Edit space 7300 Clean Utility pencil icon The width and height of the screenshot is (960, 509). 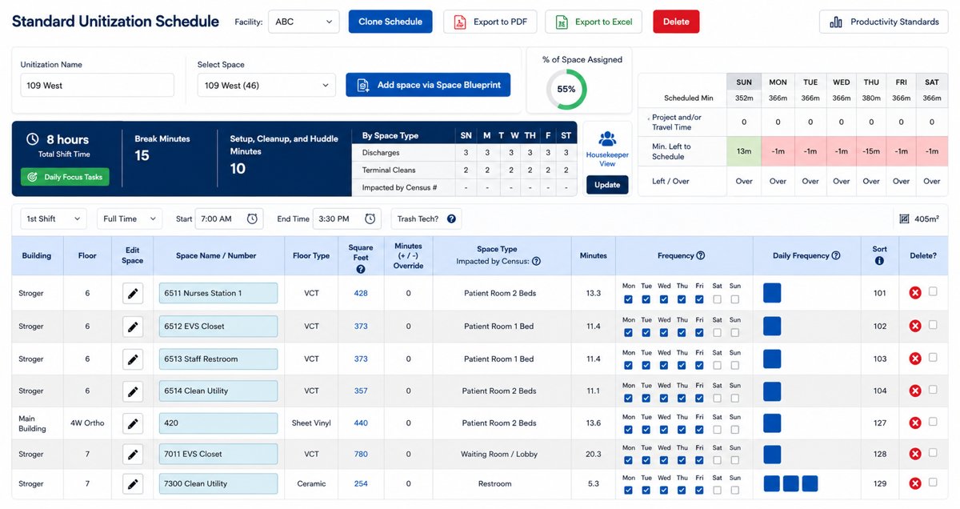coord(133,484)
